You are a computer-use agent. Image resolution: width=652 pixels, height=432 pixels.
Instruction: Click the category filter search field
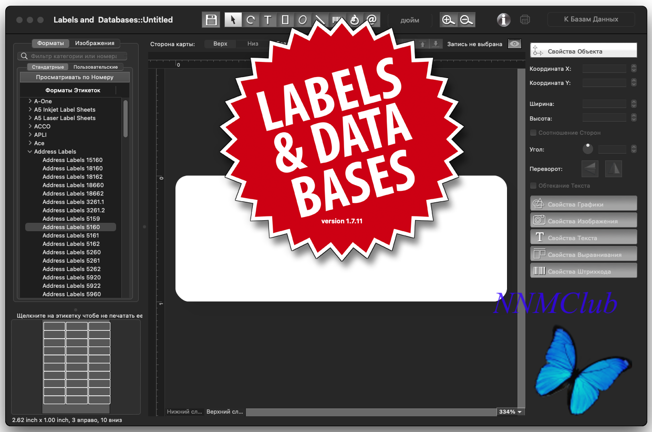tap(73, 56)
